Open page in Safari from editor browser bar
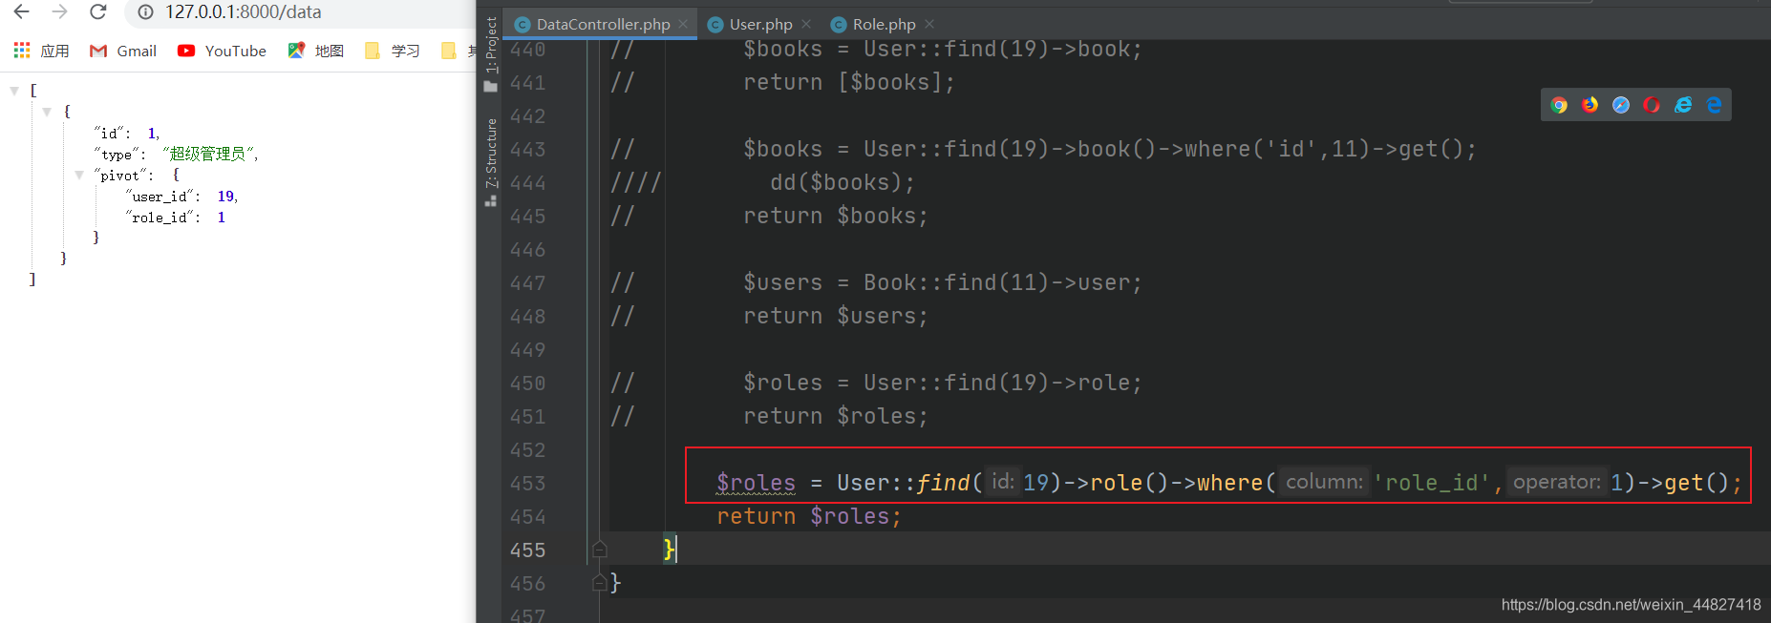This screenshot has width=1771, height=623. coord(1621,105)
